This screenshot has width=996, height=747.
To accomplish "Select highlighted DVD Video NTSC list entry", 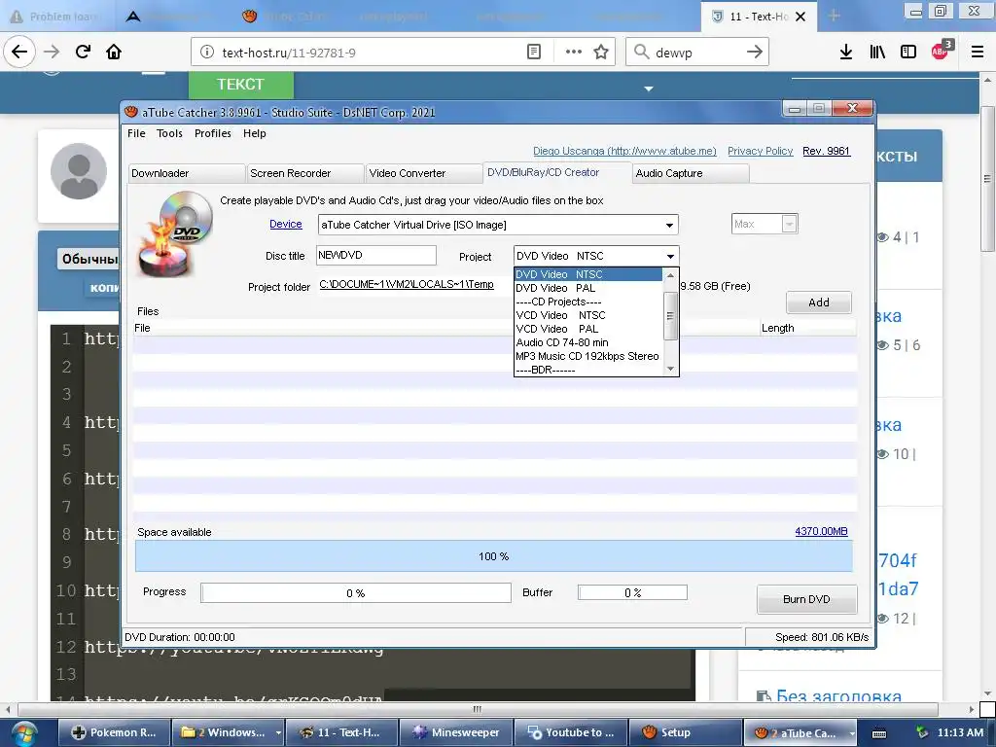I will coord(587,274).
